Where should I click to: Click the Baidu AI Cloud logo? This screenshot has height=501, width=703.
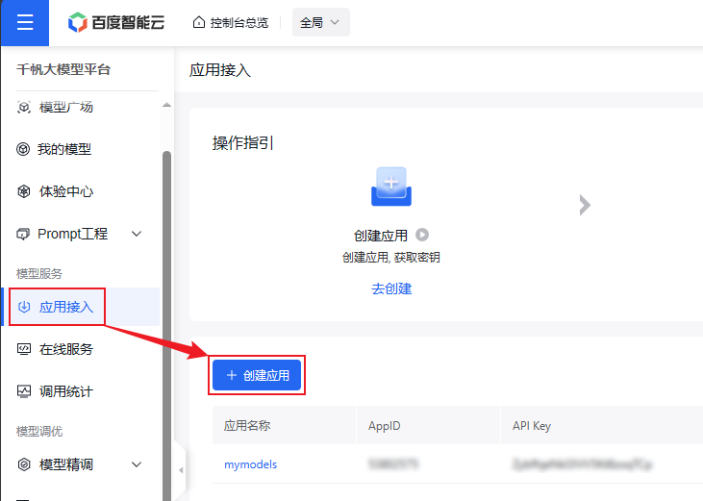[x=116, y=22]
